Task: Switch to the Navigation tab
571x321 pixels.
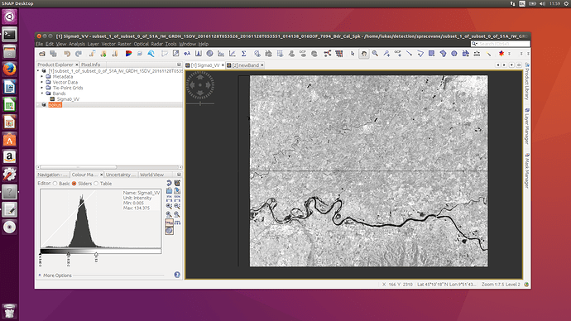Action: tap(52, 175)
